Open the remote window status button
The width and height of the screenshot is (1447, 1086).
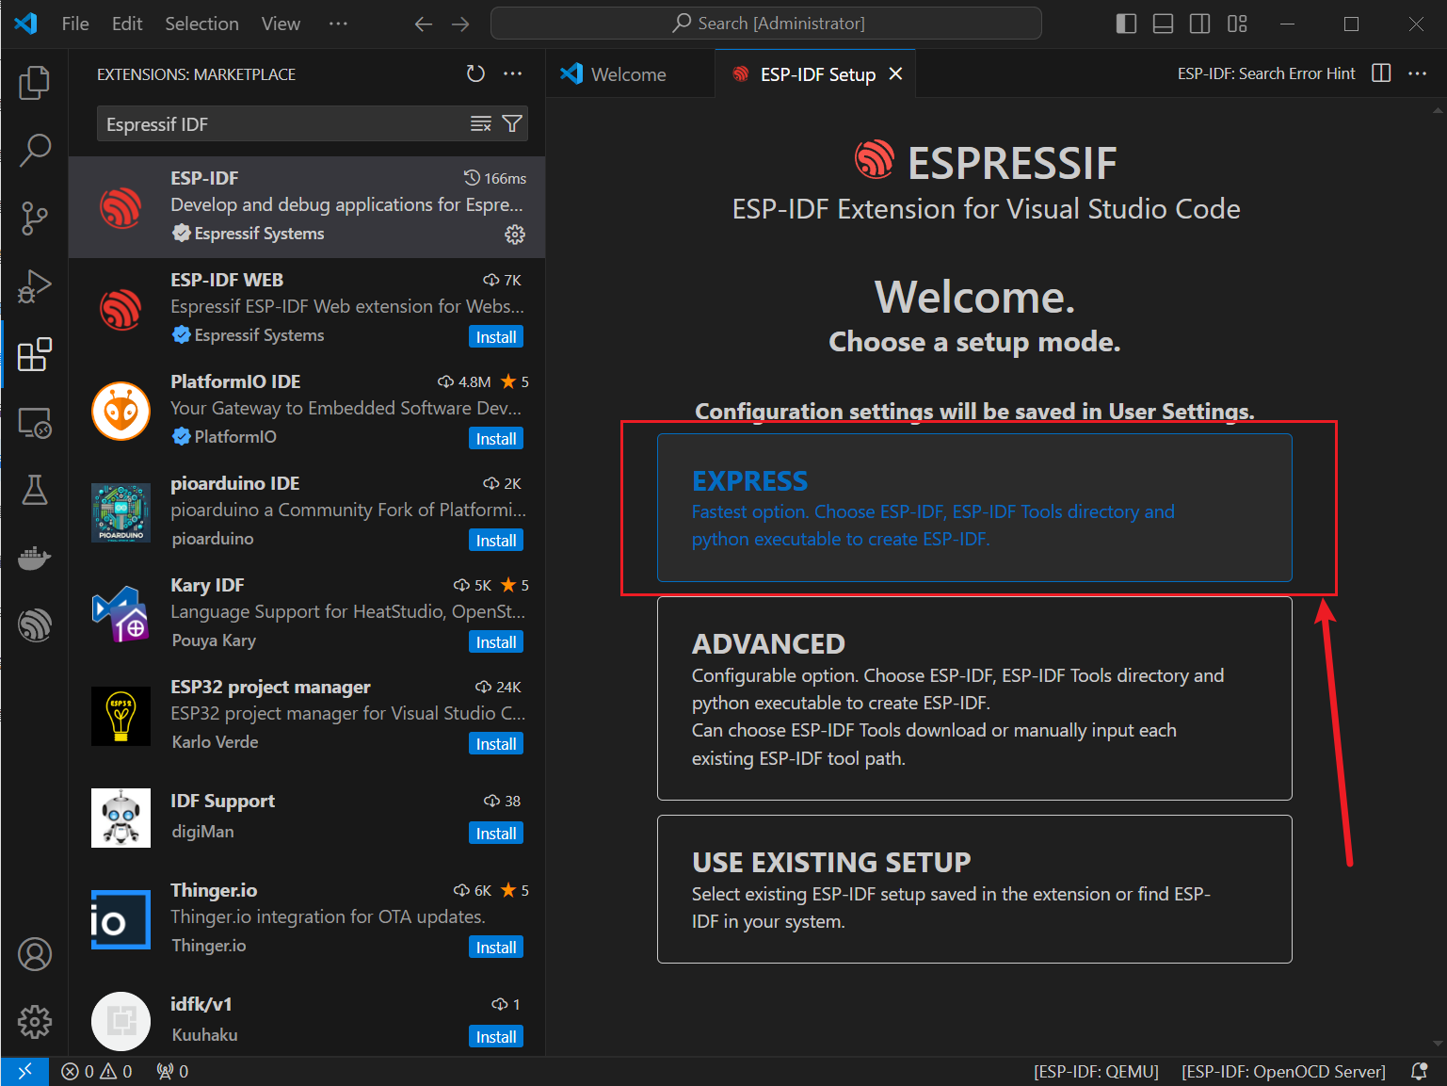click(x=25, y=1071)
